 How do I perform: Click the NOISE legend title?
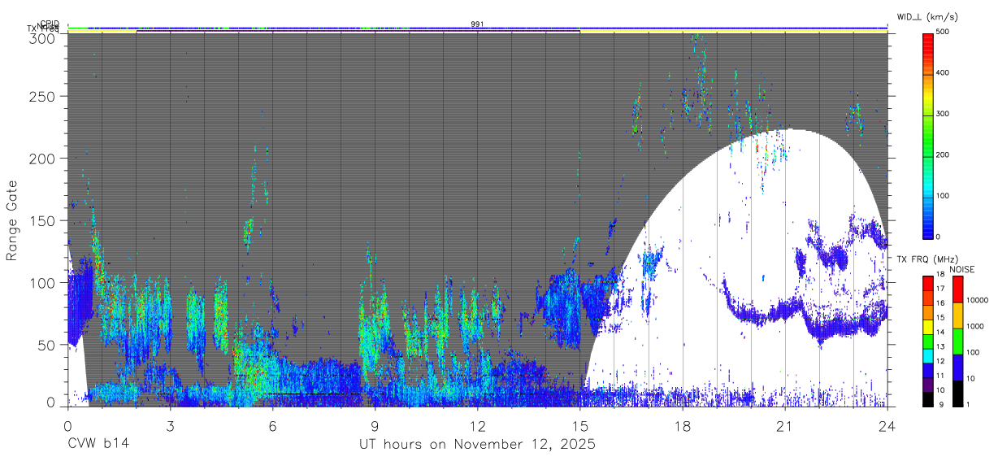point(962,269)
